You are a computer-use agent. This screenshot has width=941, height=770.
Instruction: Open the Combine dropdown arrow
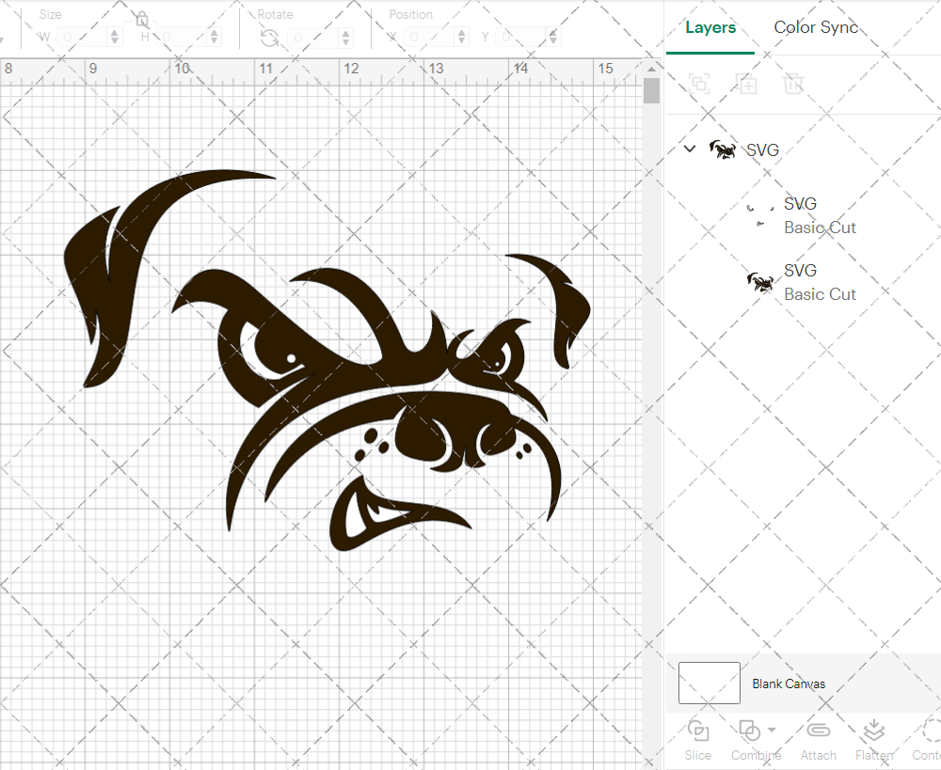(x=772, y=730)
